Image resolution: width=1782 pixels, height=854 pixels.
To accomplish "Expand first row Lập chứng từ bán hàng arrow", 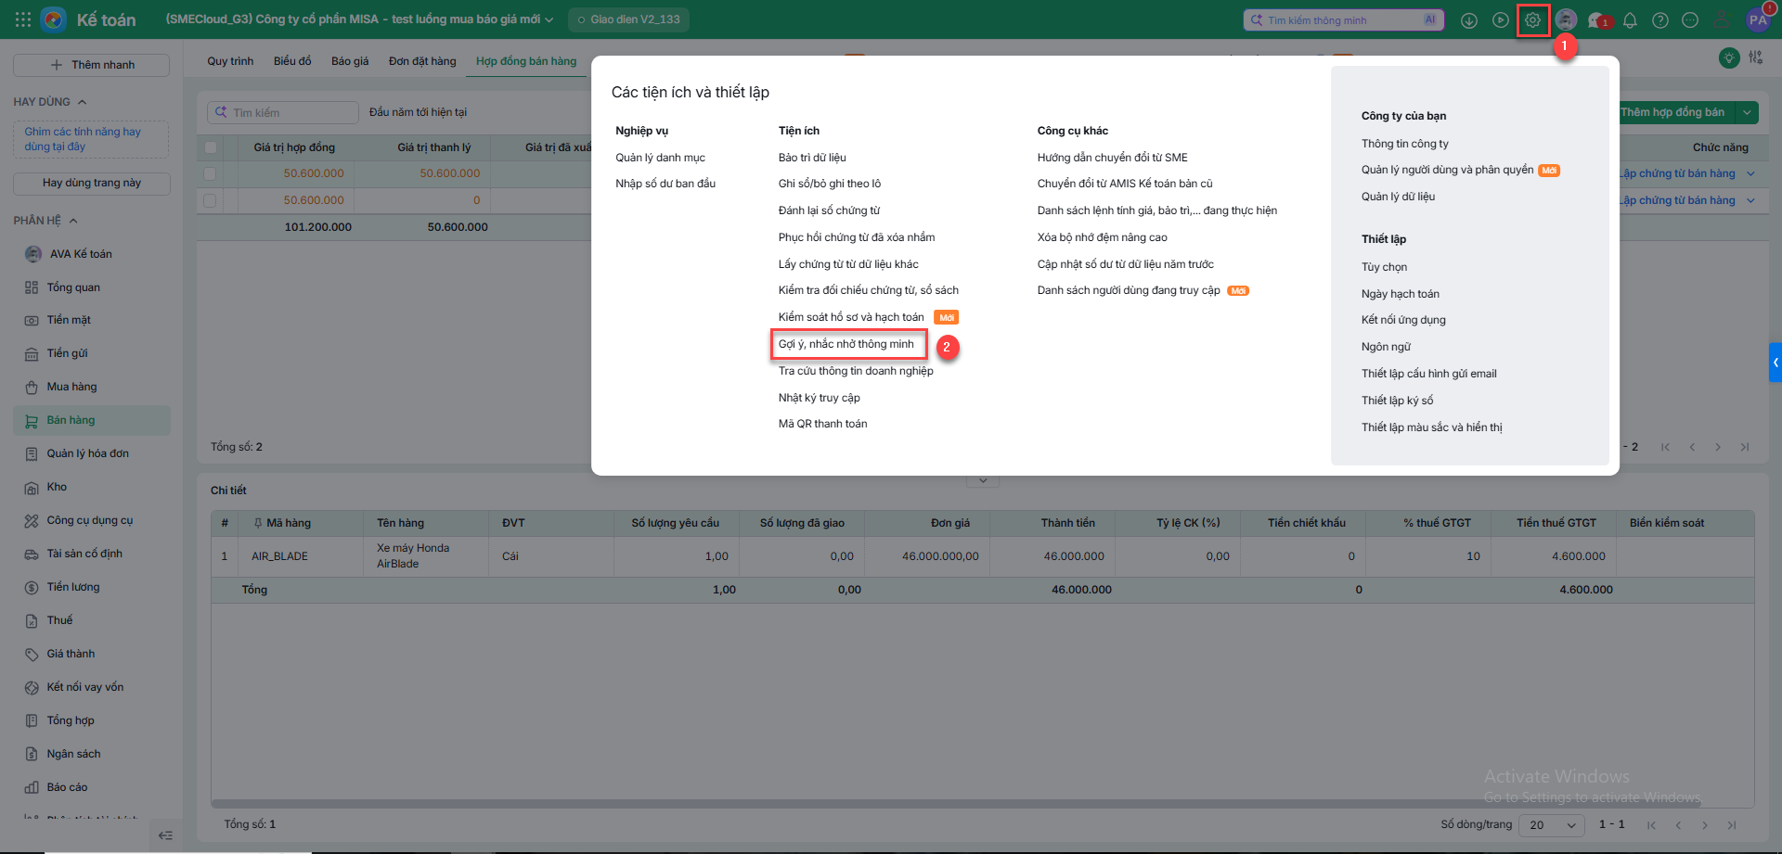I will click(1750, 173).
